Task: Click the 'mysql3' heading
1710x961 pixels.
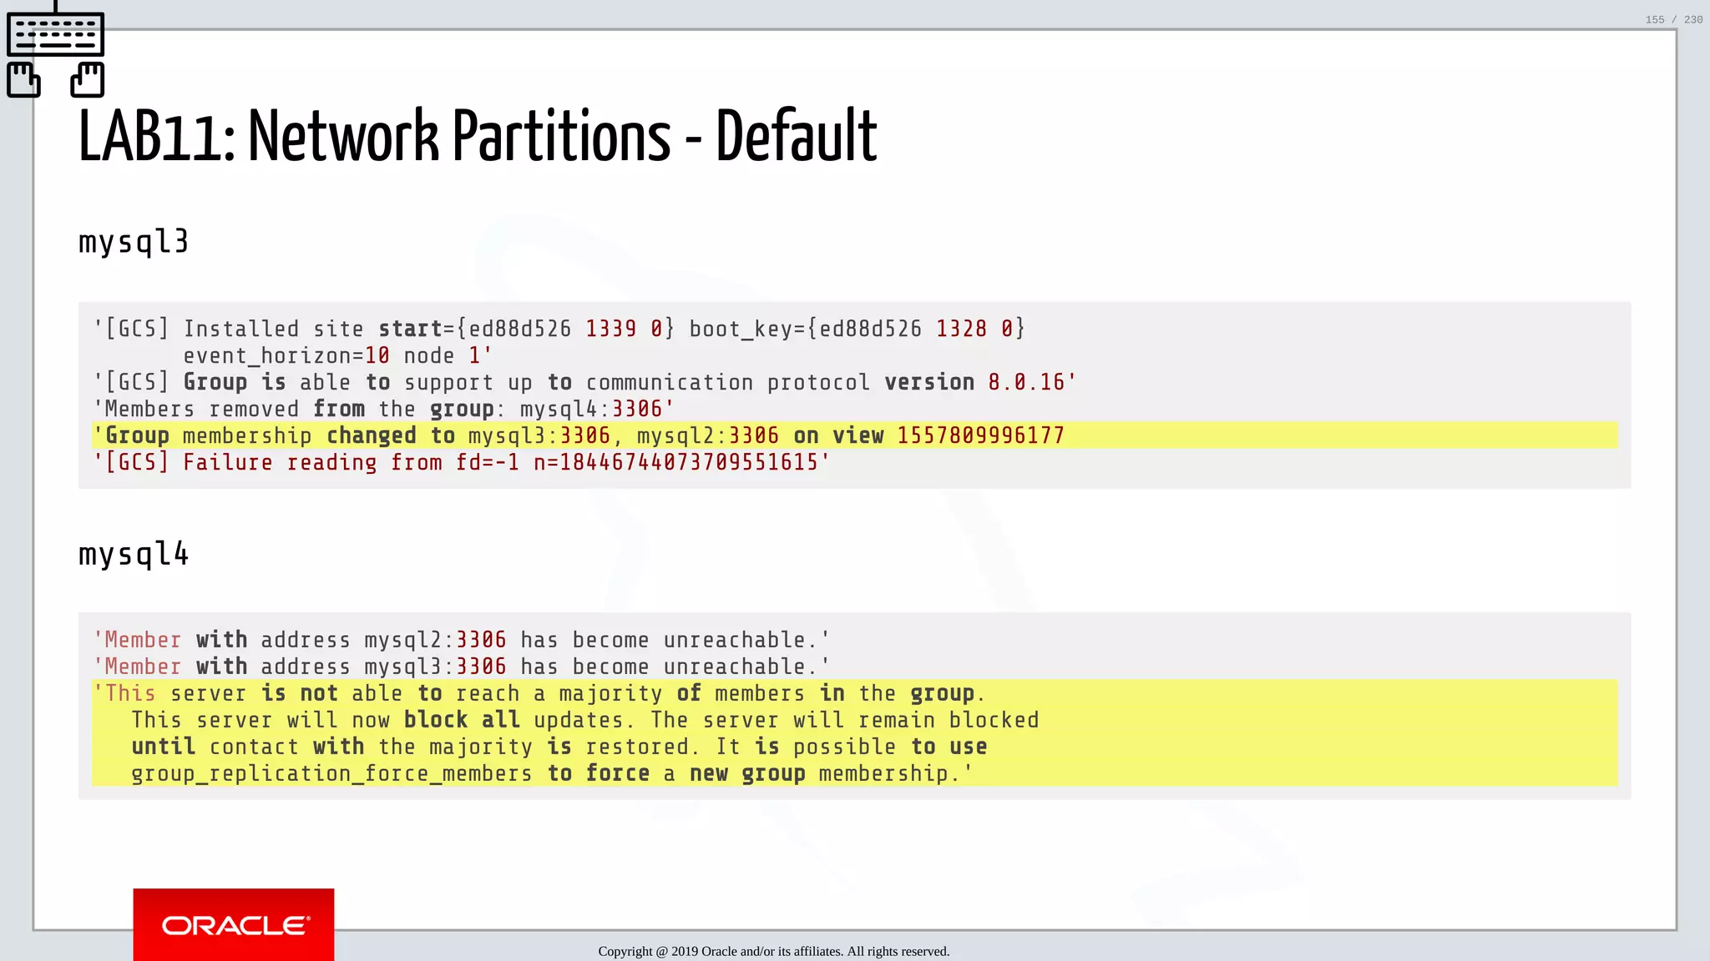Action: [x=134, y=242]
